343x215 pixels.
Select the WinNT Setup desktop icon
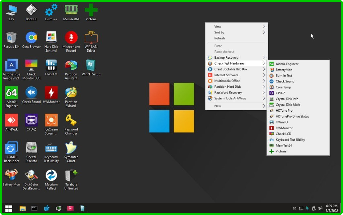coord(91,68)
